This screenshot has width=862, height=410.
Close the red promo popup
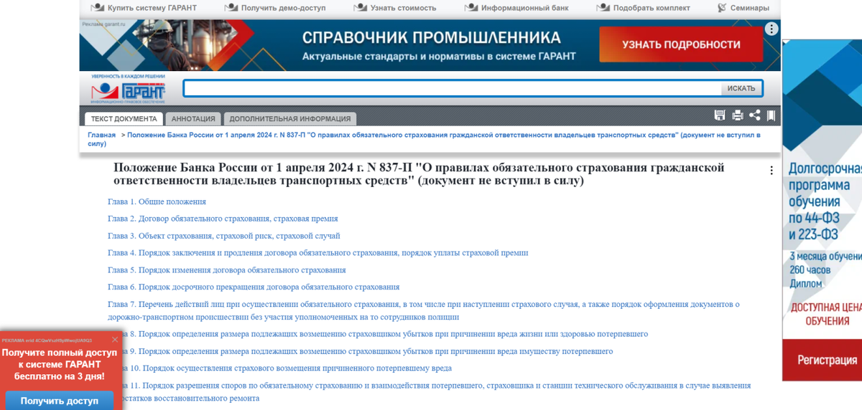point(115,340)
